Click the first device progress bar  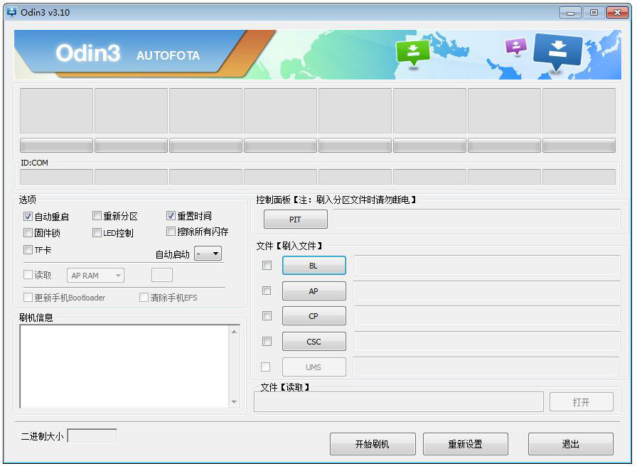tap(56, 146)
